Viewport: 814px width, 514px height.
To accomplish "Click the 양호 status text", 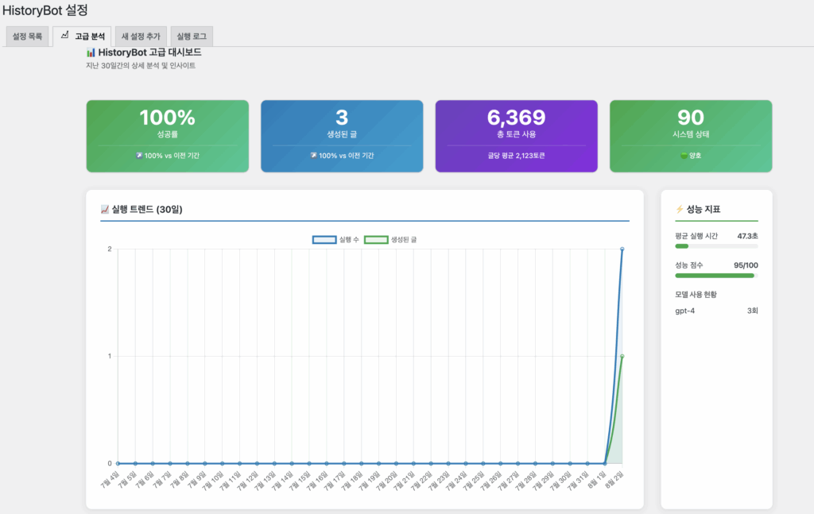I will (x=695, y=156).
